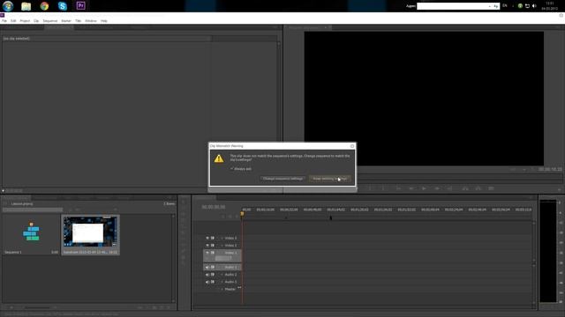Click the Snap toggle in timeline header

click(223, 217)
